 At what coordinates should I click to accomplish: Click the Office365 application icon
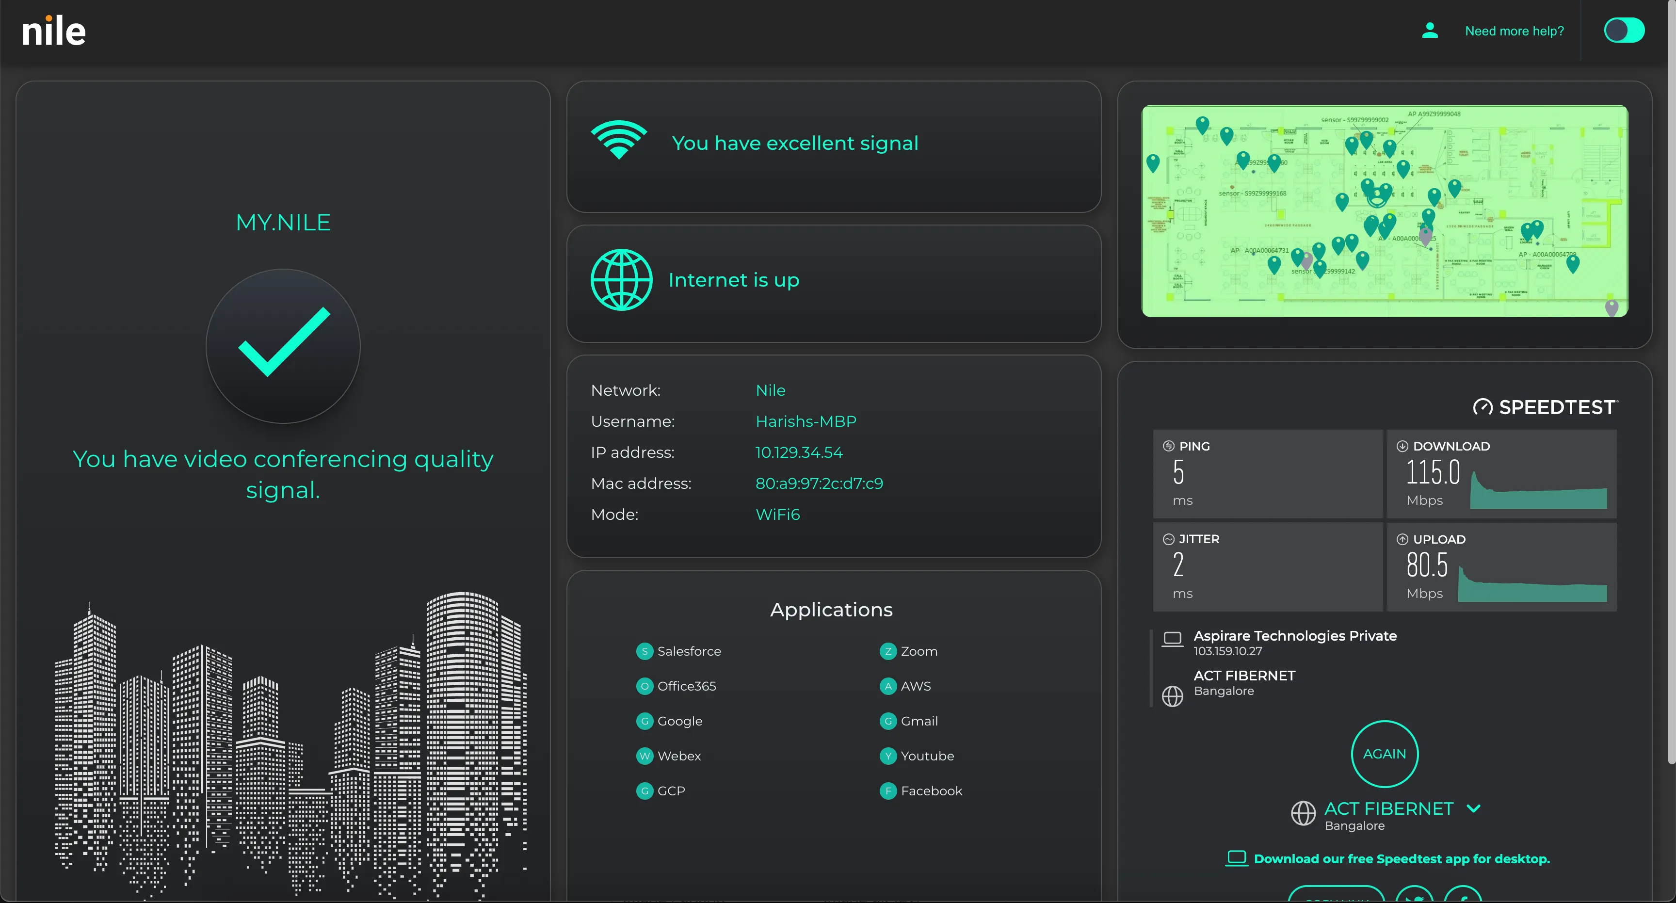click(644, 686)
